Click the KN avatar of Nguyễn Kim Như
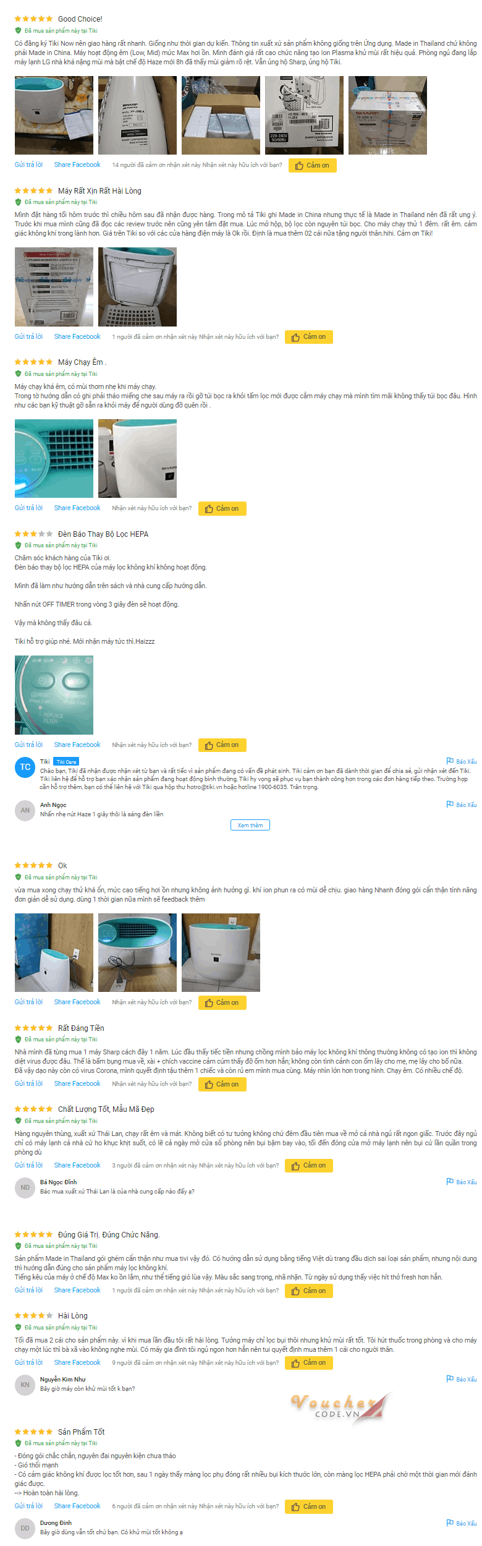 click(x=25, y=1385)
